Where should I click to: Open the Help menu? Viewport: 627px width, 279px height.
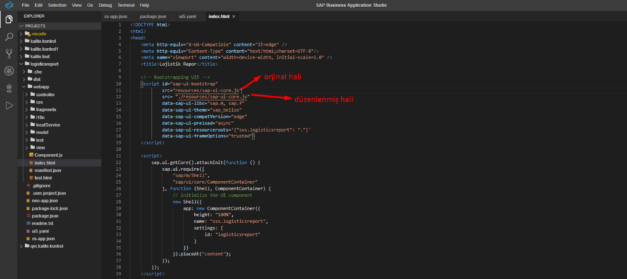tap(144, 5)
